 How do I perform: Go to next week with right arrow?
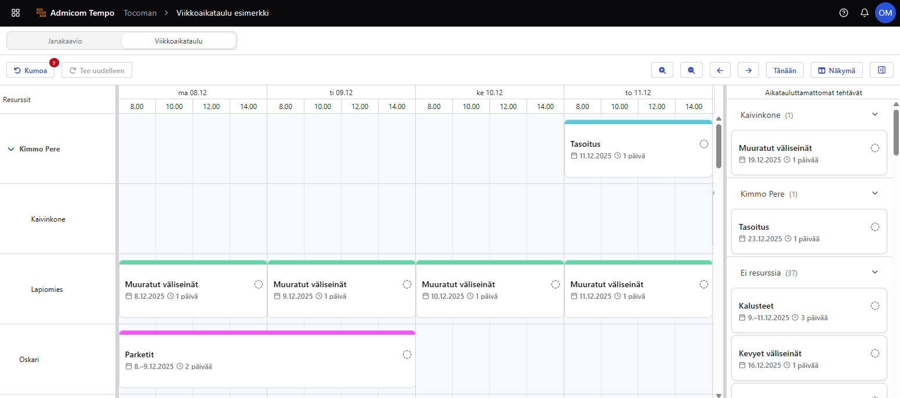click(748, 70)
